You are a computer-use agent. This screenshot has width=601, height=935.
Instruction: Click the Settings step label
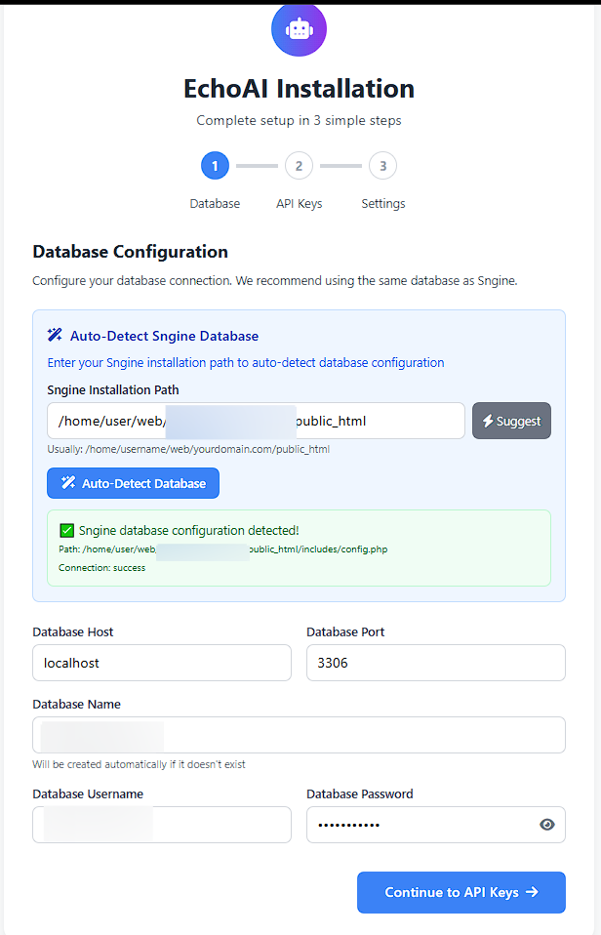point(382,204)
